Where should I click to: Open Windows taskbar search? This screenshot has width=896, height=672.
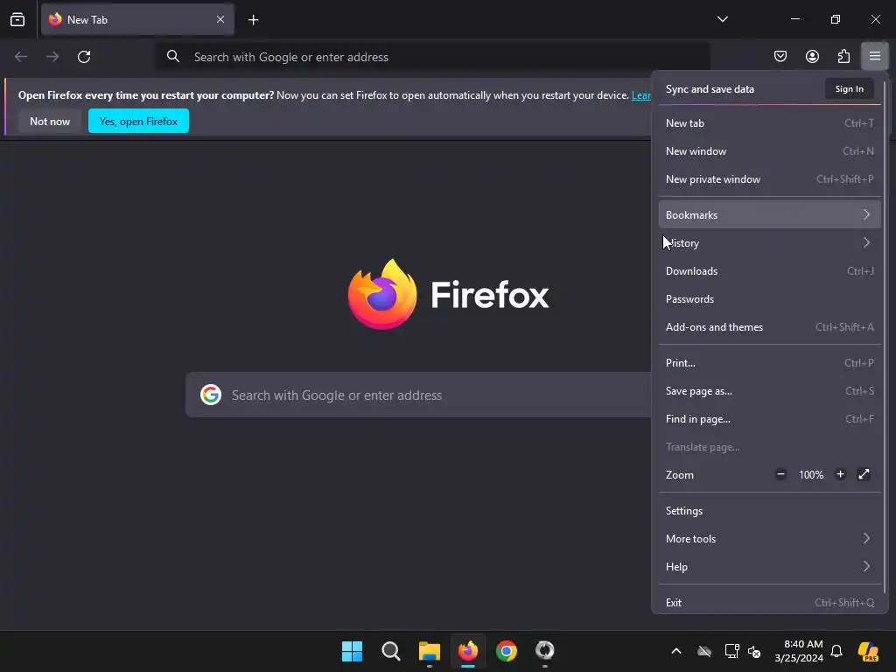tap(391, 651)
